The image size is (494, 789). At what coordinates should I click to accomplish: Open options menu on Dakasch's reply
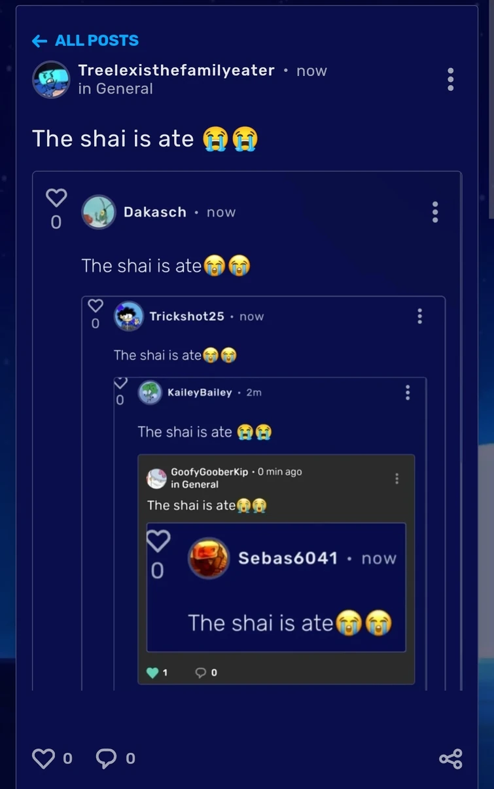(x=435, y=212)
